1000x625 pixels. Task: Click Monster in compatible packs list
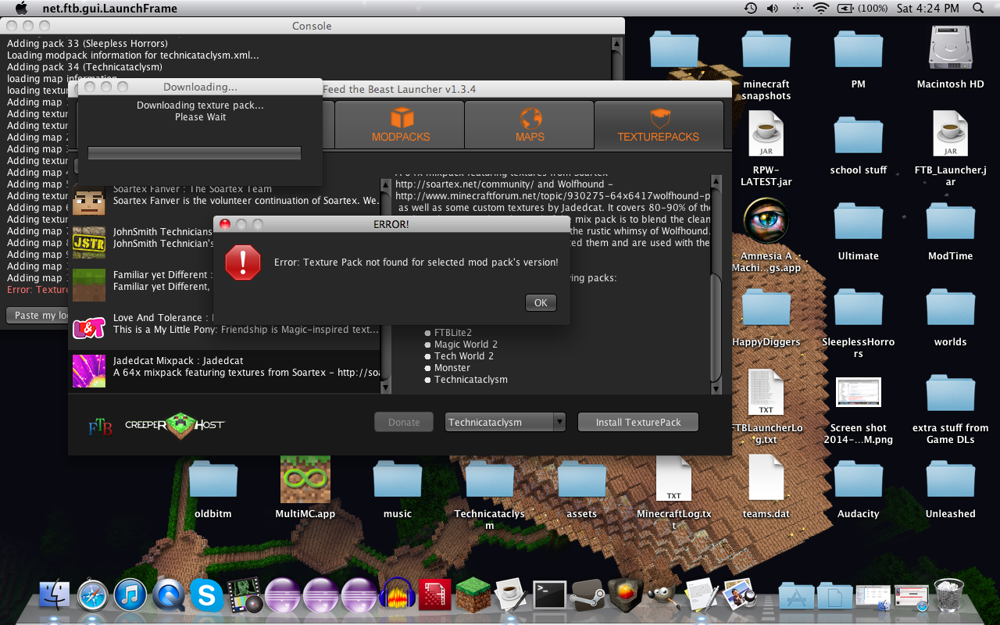[452, 367]
